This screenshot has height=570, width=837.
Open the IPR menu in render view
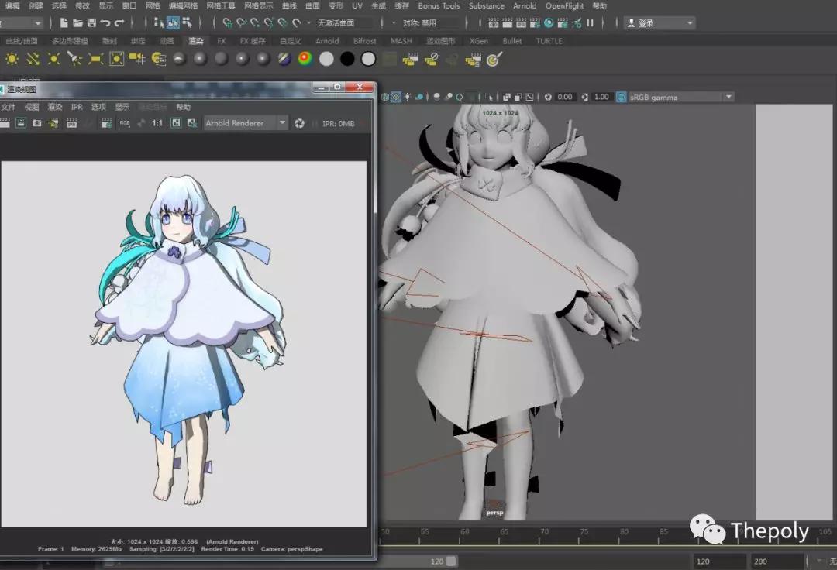pos(77,107)
